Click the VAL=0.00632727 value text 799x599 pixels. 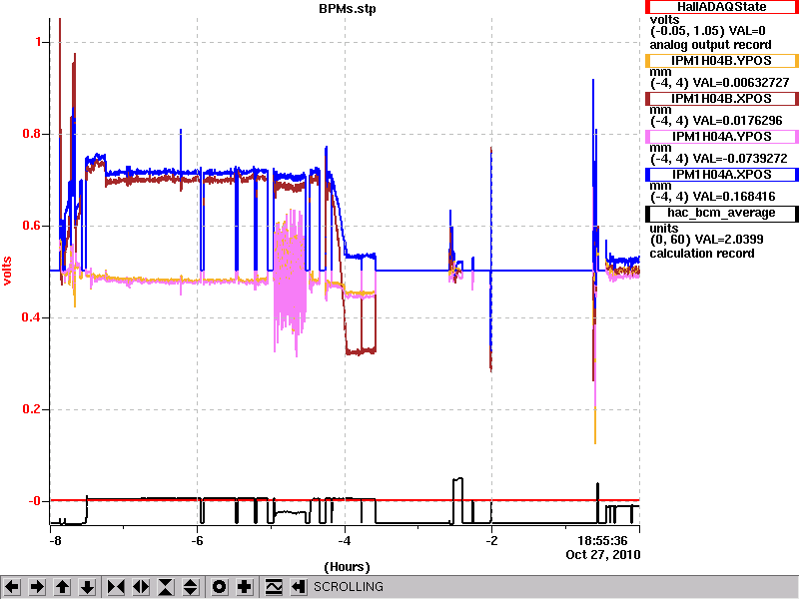[741, 83]
